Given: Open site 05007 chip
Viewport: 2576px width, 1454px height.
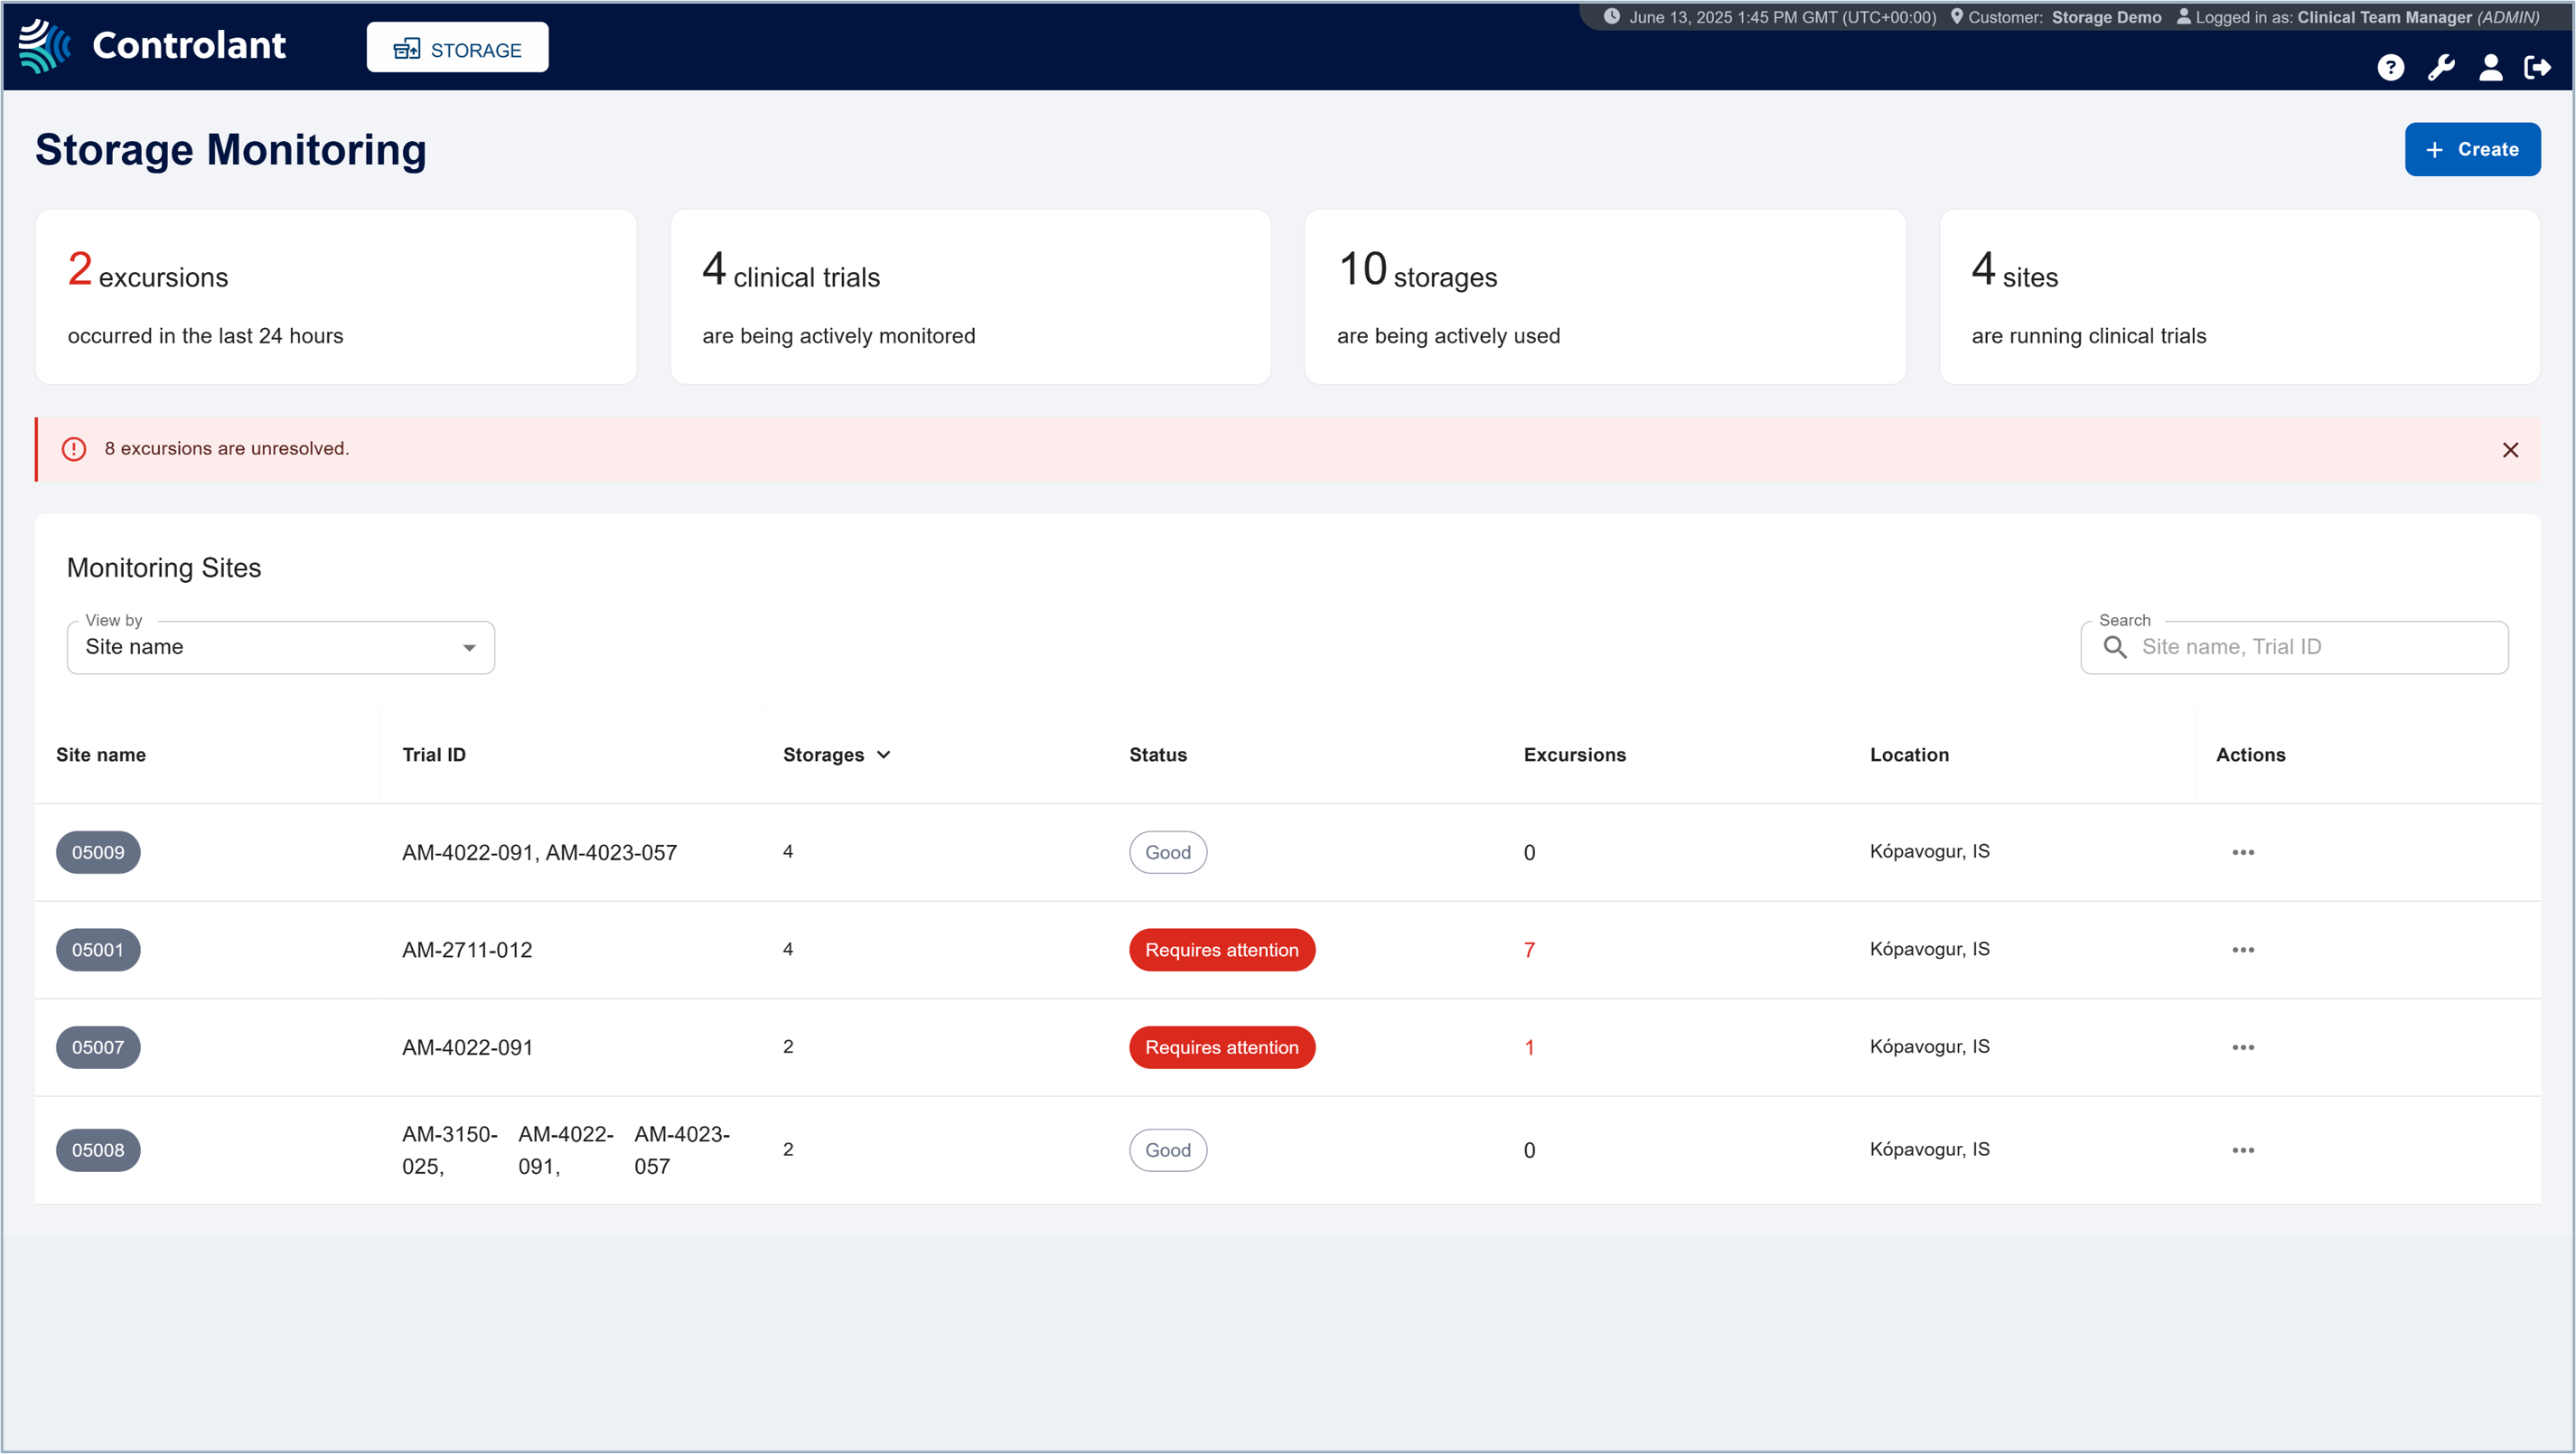Looking at the screenshot, I should click(98, 1047).
